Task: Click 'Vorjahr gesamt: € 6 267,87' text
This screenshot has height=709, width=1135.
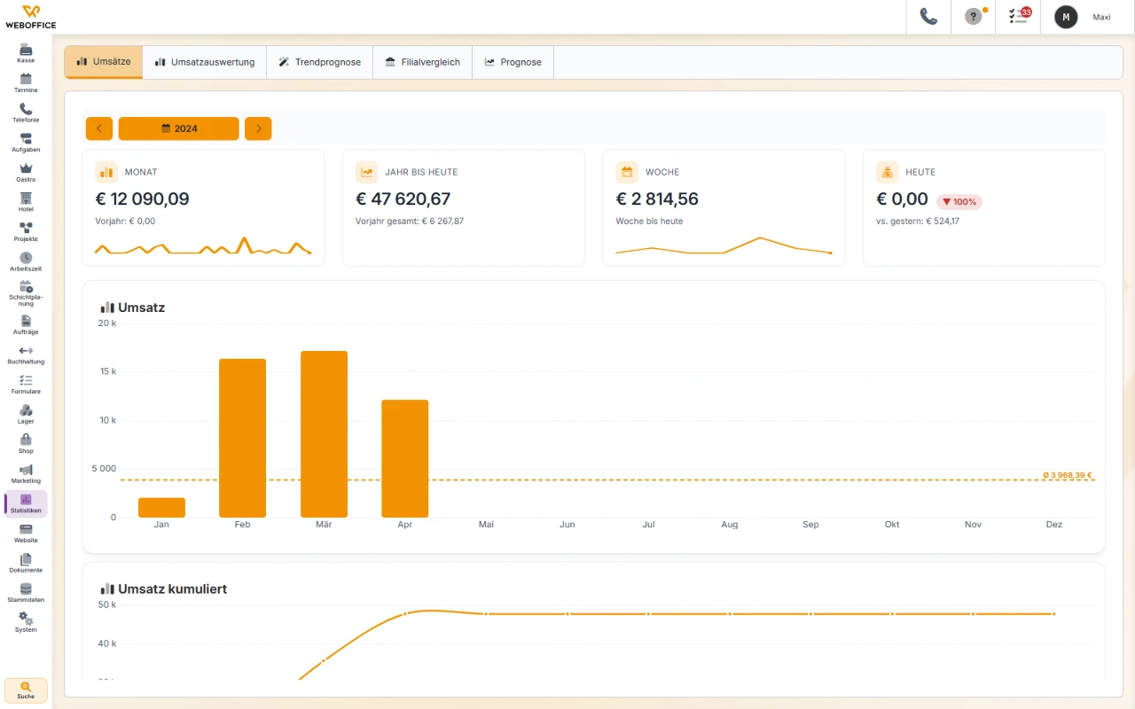Action: 410,222
